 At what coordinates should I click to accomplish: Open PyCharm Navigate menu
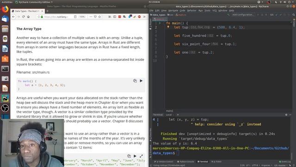tap(173, 11)
